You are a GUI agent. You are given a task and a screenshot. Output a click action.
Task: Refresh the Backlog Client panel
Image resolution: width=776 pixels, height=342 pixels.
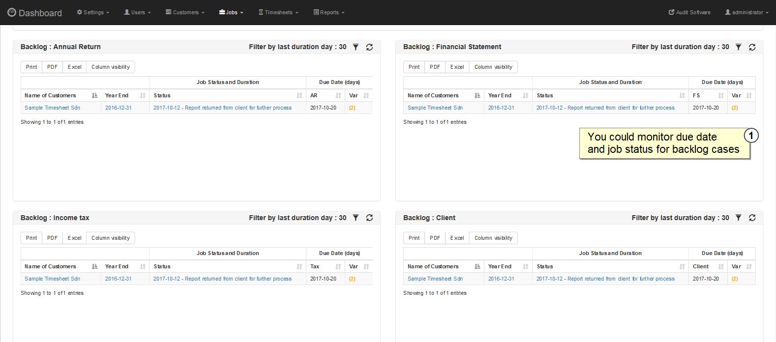click(x=752, y=218)
